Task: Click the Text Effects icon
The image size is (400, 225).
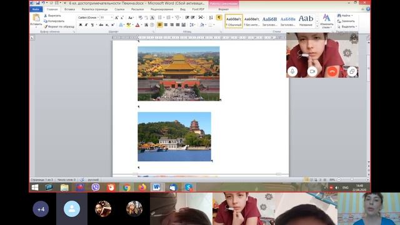Action: 121,25
